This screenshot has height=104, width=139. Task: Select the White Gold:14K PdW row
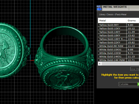118,60
